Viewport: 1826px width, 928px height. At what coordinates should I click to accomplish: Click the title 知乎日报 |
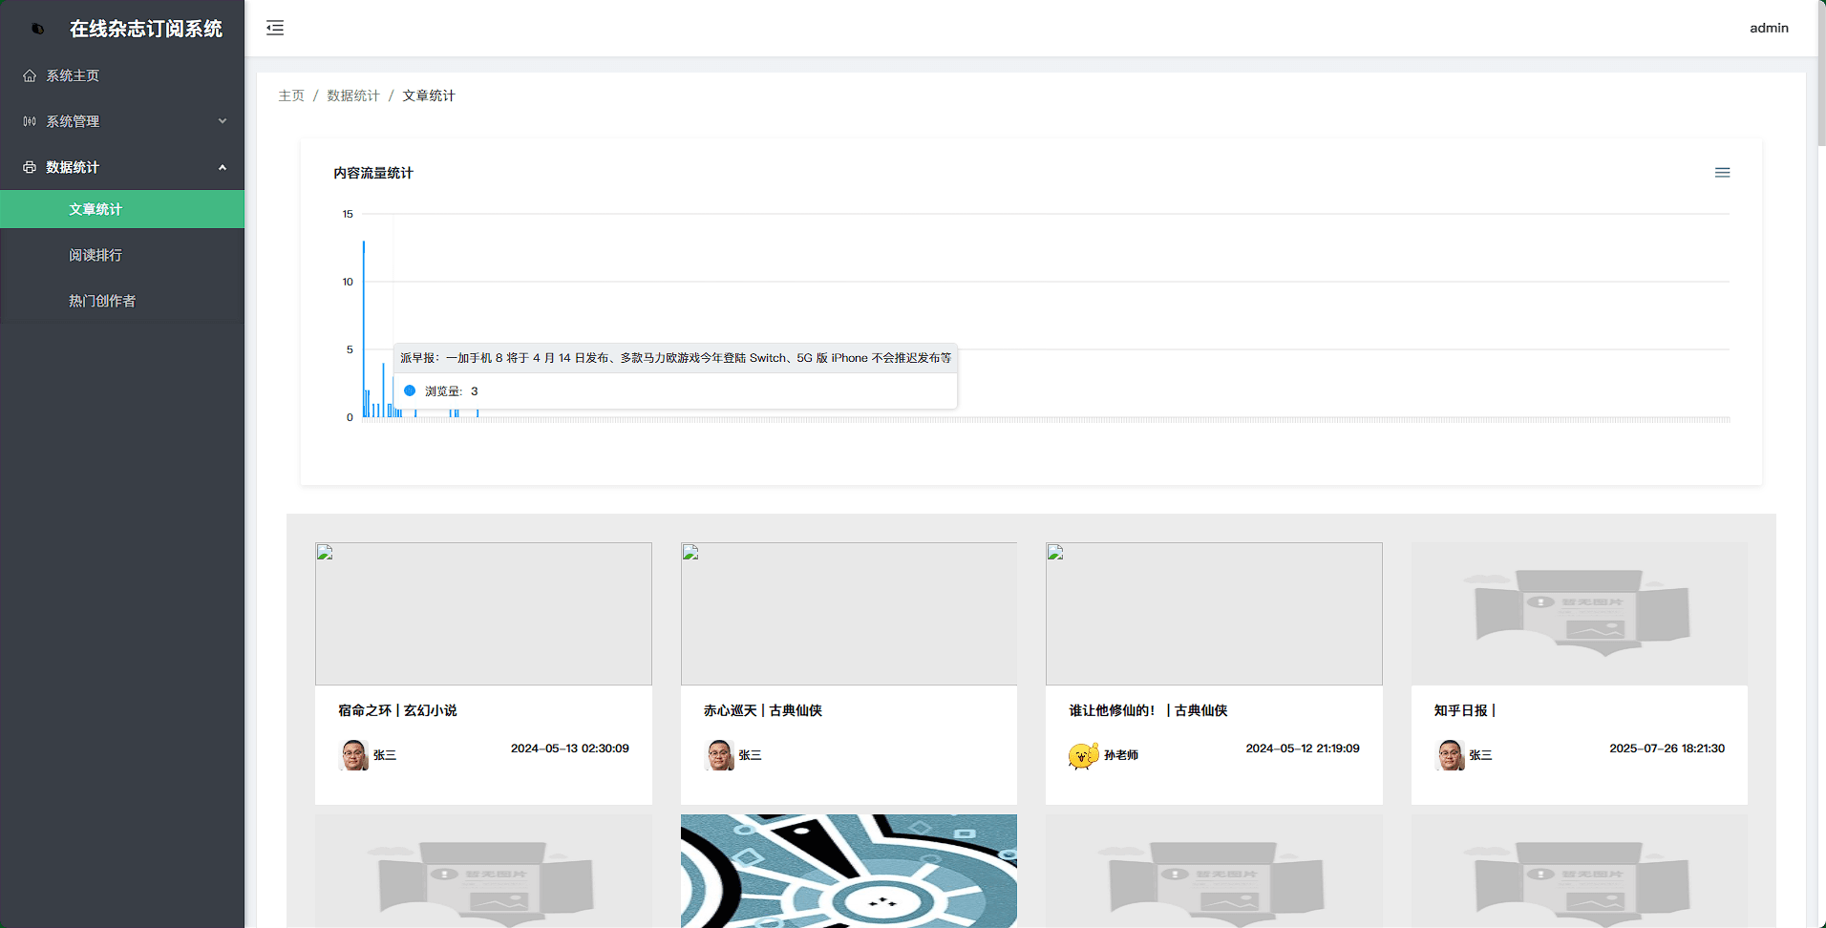point(1464,710)
